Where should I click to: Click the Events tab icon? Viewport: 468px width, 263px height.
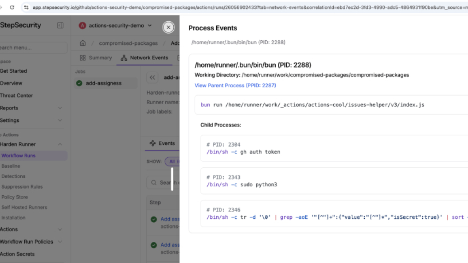153,143
